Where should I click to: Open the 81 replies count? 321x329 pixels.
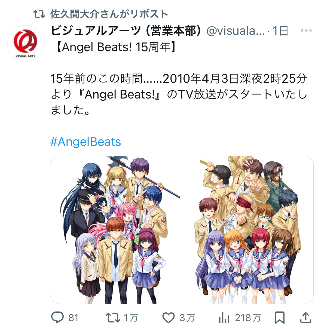pyautogui.click(x=73, y=318)
